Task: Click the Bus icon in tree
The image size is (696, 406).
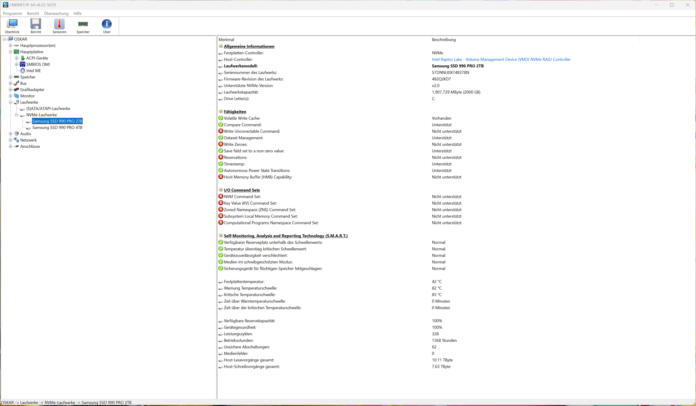Action: click(17, 83)
